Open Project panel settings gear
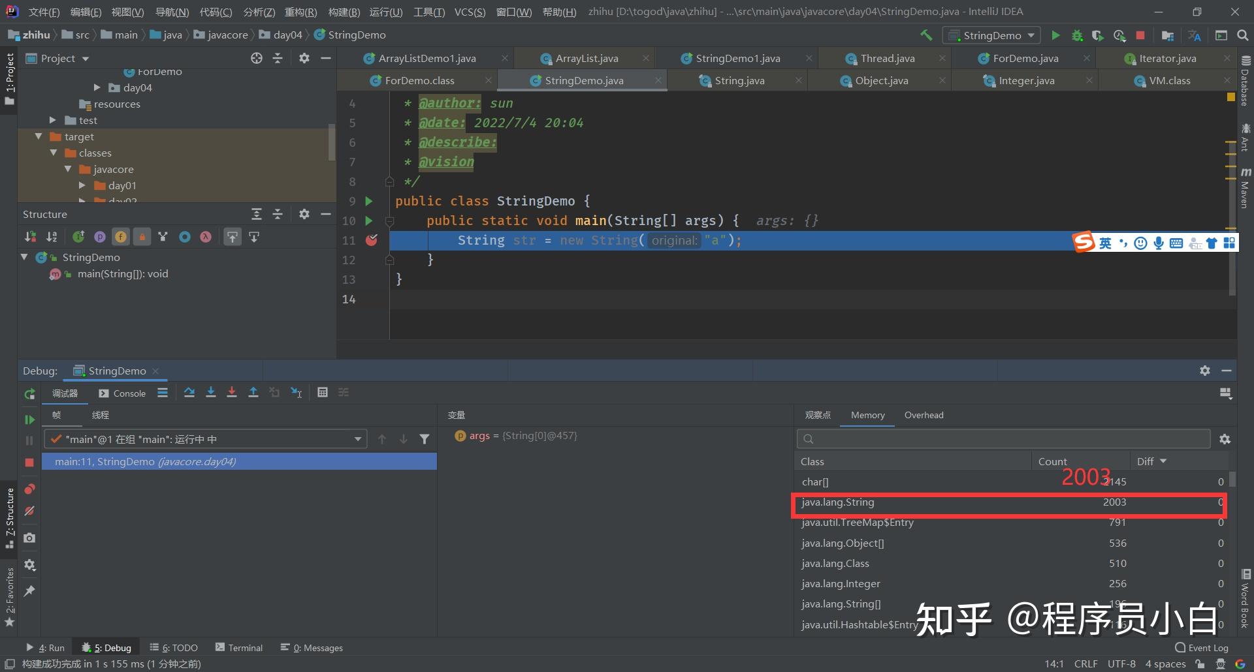 click(x=304, y=58)
